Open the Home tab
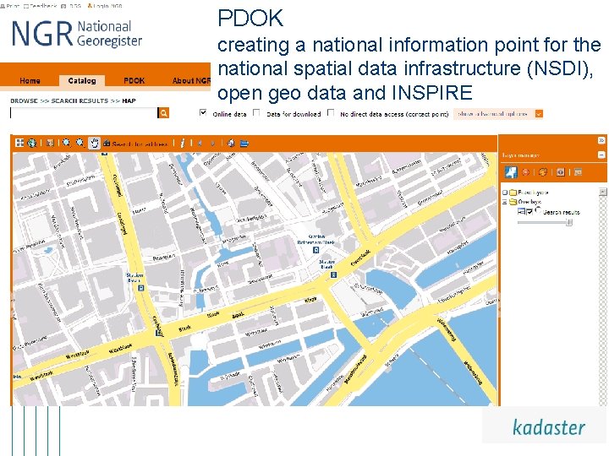609x456 pixels. [x=30, y=80]
